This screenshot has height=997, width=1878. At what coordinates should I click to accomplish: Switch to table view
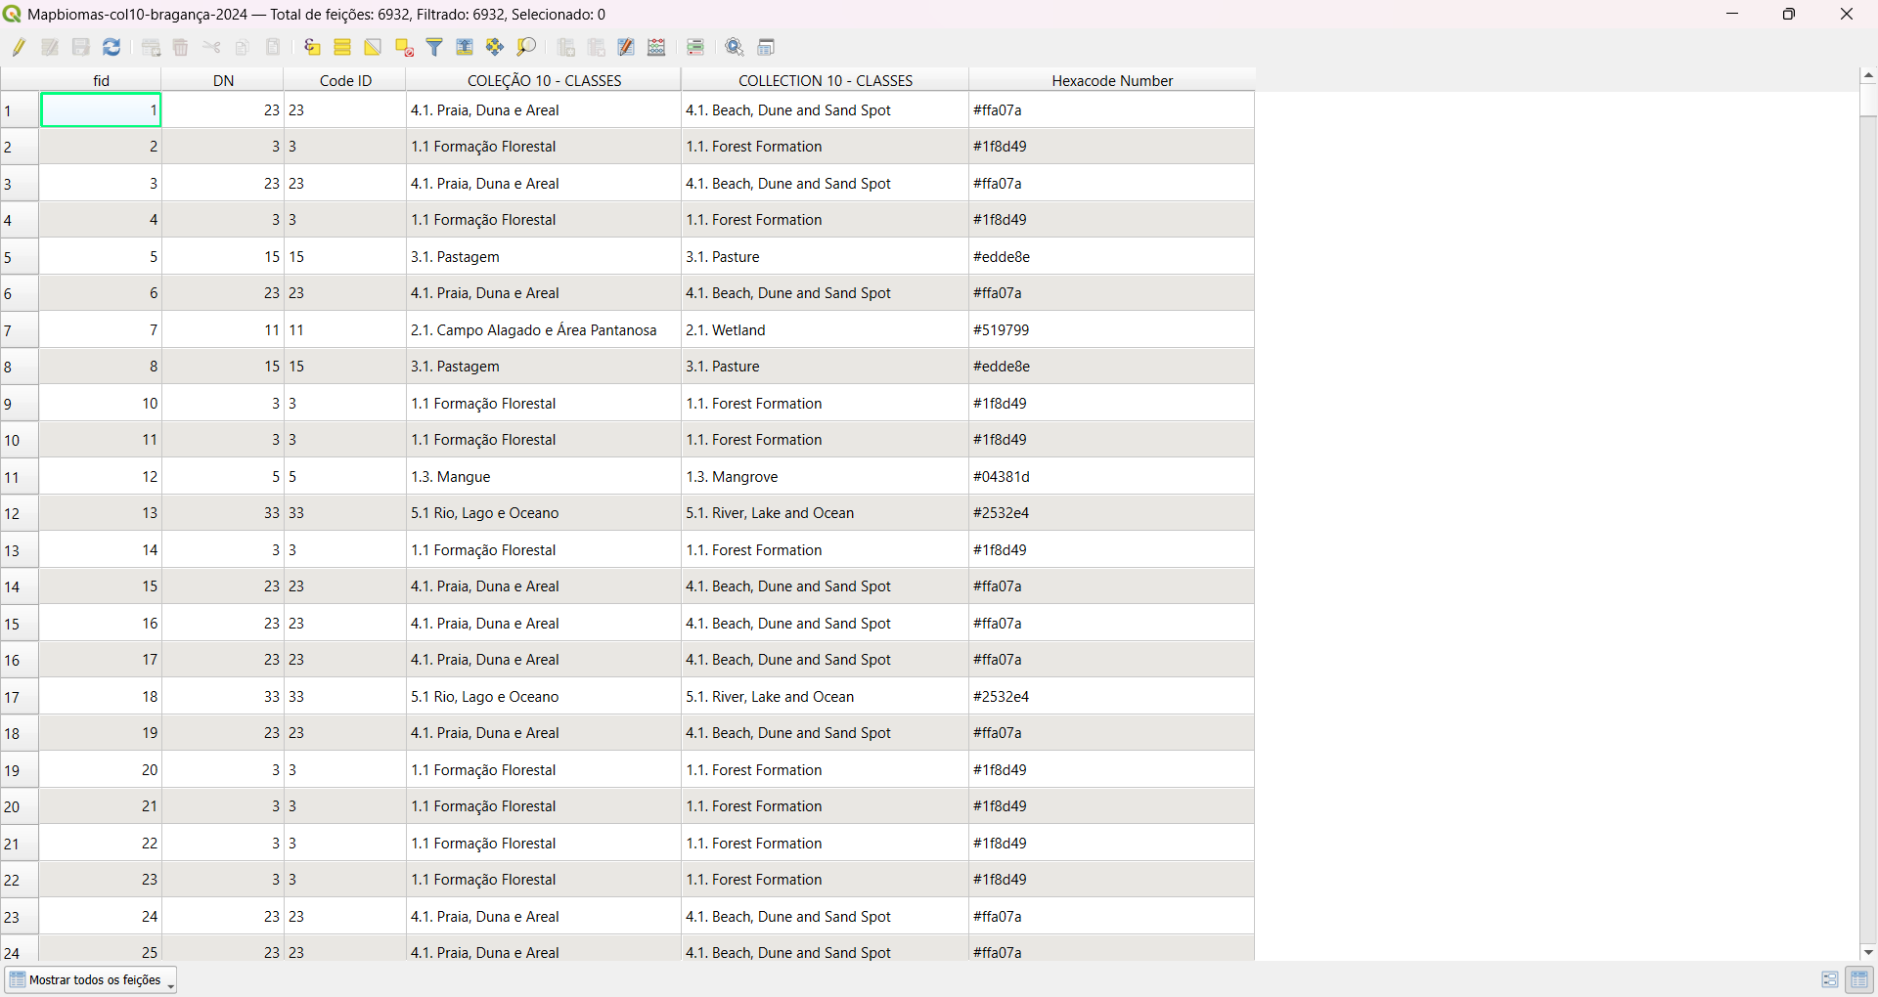click(x=1859, y=979)
